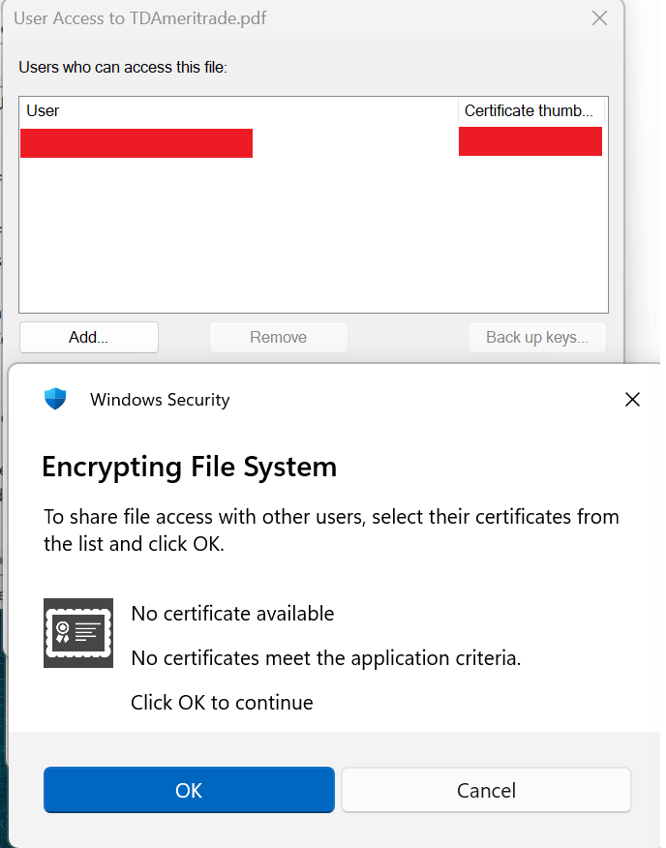Click the Back up keys... button
Screen dimensions: 666x848
click(x=536, y=338)
